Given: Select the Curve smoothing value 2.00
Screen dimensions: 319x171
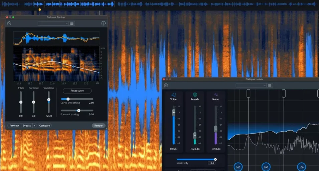Looking at the screenshot, I should tap(91, 103).
